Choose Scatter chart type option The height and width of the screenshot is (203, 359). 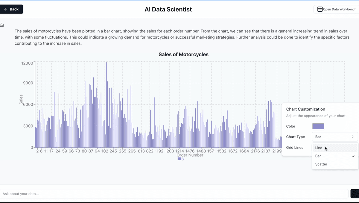pyautogui.click(x=321, y=164)
